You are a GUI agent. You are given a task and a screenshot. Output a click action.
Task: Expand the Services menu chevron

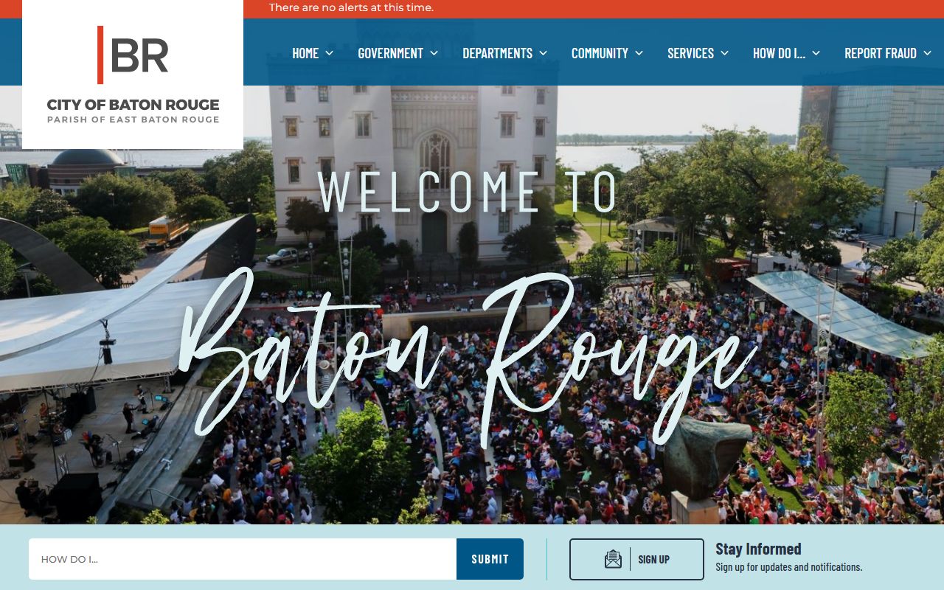click(x=725, y=53)
